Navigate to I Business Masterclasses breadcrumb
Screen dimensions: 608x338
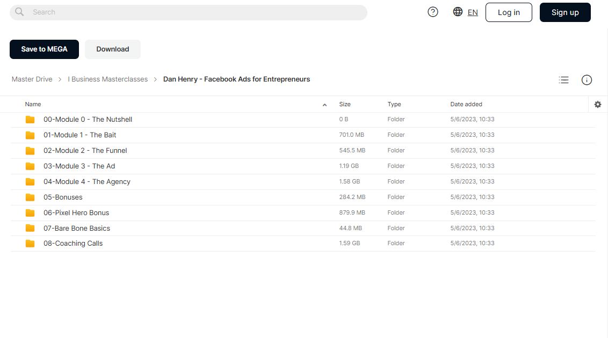point(108,79)
